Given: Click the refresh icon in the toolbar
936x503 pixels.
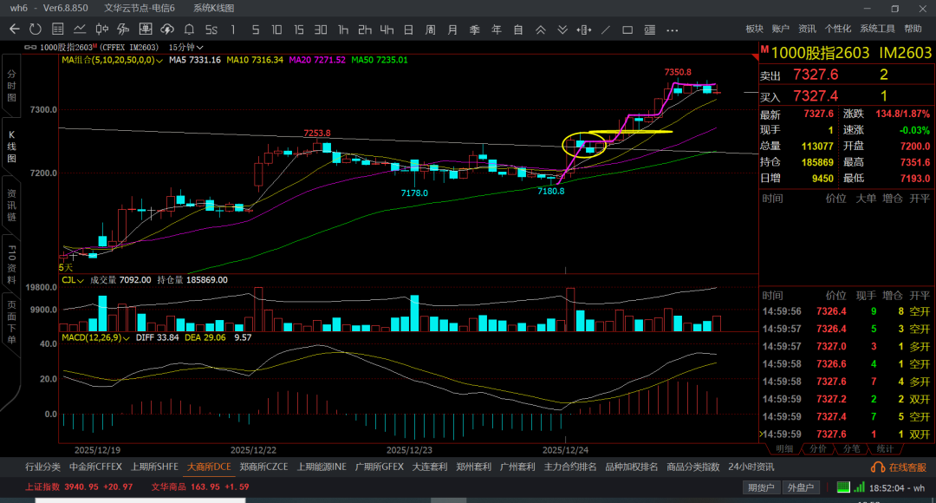Looking at the screenshot, I should pos(35,29).
